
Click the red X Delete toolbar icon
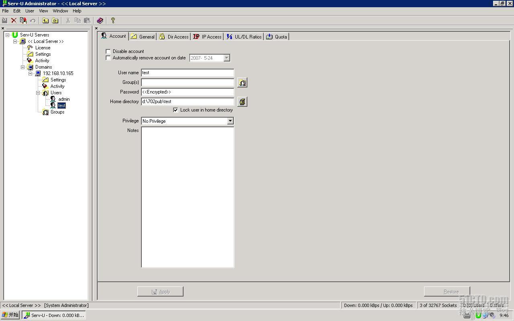[x=14, y=20]
